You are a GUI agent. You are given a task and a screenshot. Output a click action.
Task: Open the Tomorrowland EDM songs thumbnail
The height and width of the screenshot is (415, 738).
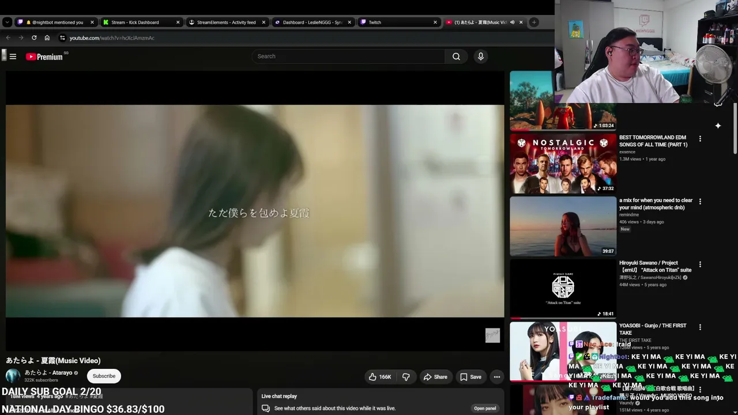point(563,163)
